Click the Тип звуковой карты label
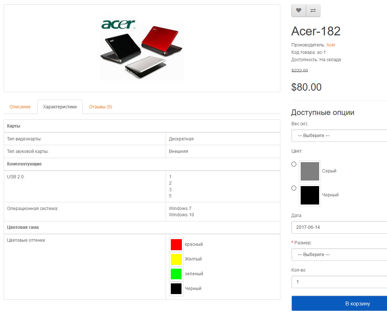Viewport: 387px width, 311px height. pyautogui.click(x=28, y=151)
